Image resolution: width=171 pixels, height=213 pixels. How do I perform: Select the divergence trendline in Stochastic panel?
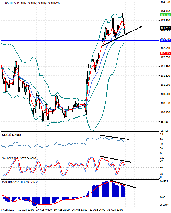coord(115,159)
